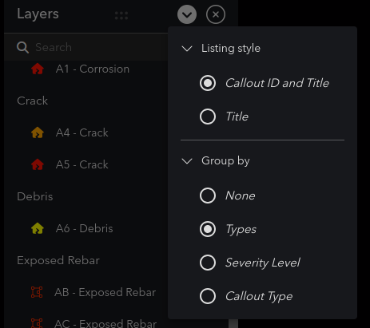
Task: Click the red icon beside A1 - Corrosion
Action: (x=38, y=69)
